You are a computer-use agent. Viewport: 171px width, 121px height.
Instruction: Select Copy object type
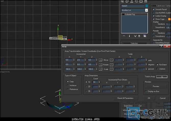pos(68,81)
